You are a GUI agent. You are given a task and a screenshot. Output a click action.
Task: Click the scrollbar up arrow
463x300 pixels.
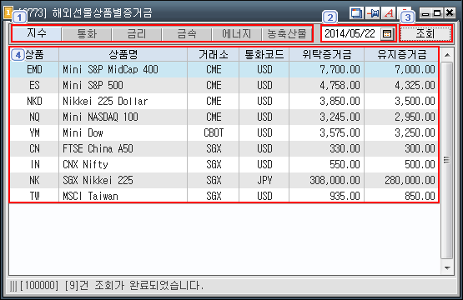[447, 54]
